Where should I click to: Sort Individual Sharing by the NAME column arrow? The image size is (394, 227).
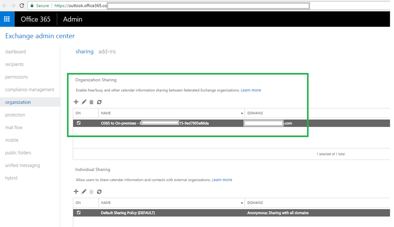click(242, 203)
